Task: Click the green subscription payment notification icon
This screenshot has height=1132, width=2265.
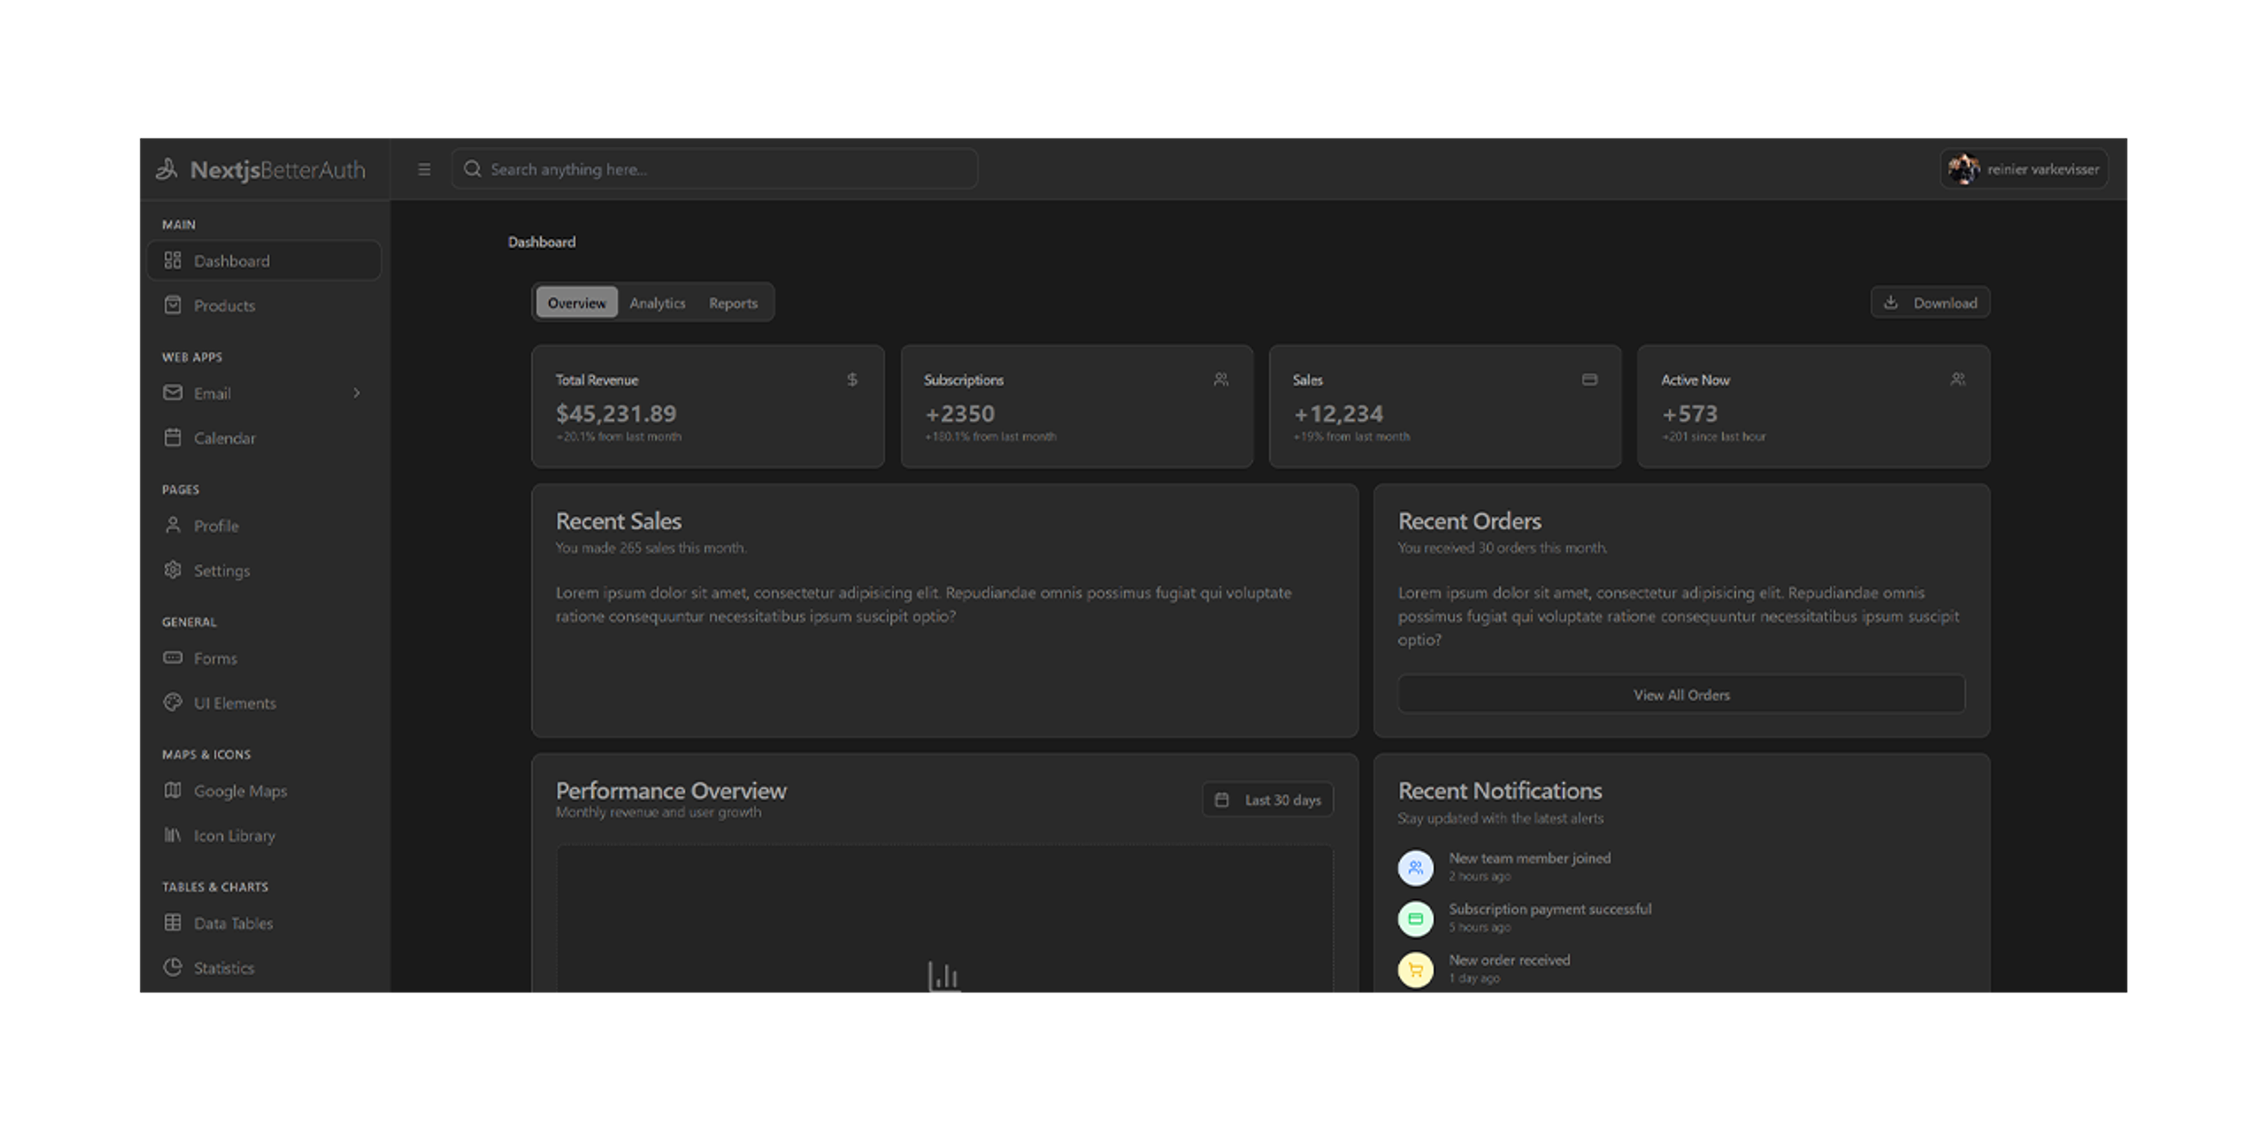Action: (x=1416, y=919)
